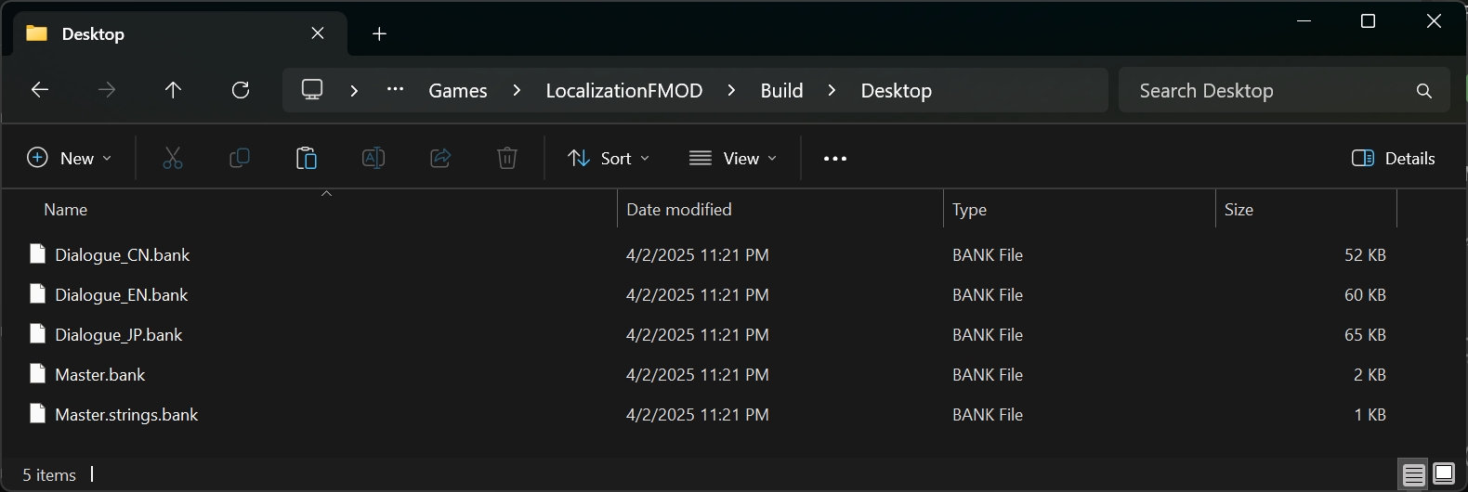
Task: Click file icon of Master.bank
Action: pos(37,373)
